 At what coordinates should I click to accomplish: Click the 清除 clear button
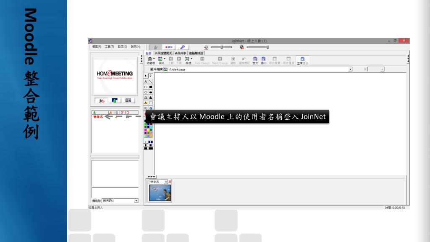click(233, 60)
